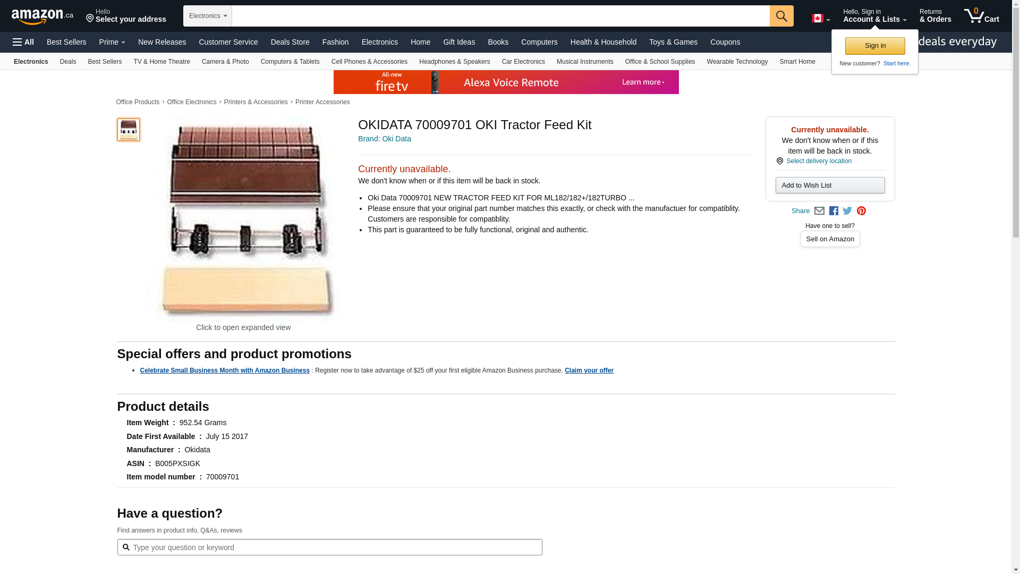Open Brand: Oki Data link

point(384,139)
